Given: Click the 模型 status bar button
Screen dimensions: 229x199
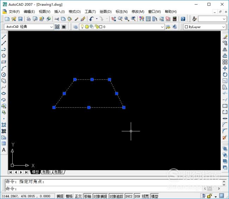Looking at the screenshot, I should [155, 196].
